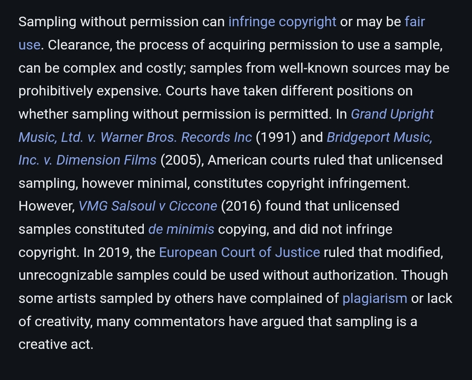Open the "European Court of Justice" link
The image size is (472, 380).
point(239,252)
